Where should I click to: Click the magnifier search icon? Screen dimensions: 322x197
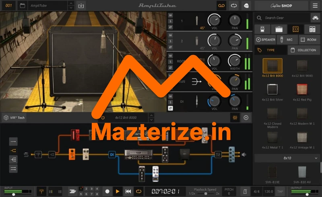point(259,18)
